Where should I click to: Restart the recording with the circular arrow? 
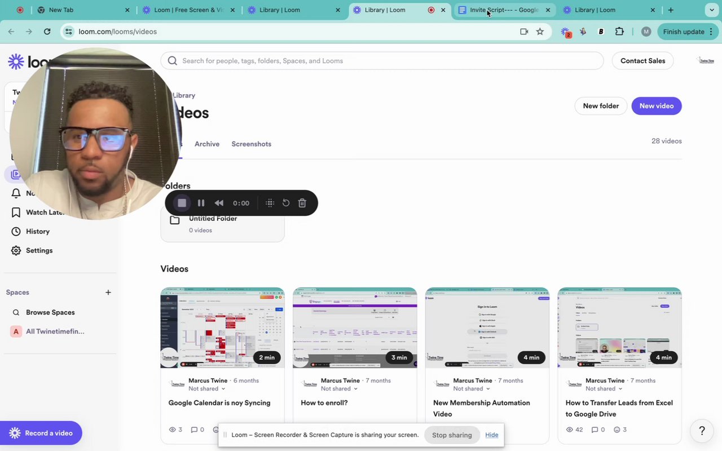(x=286, y=203)
